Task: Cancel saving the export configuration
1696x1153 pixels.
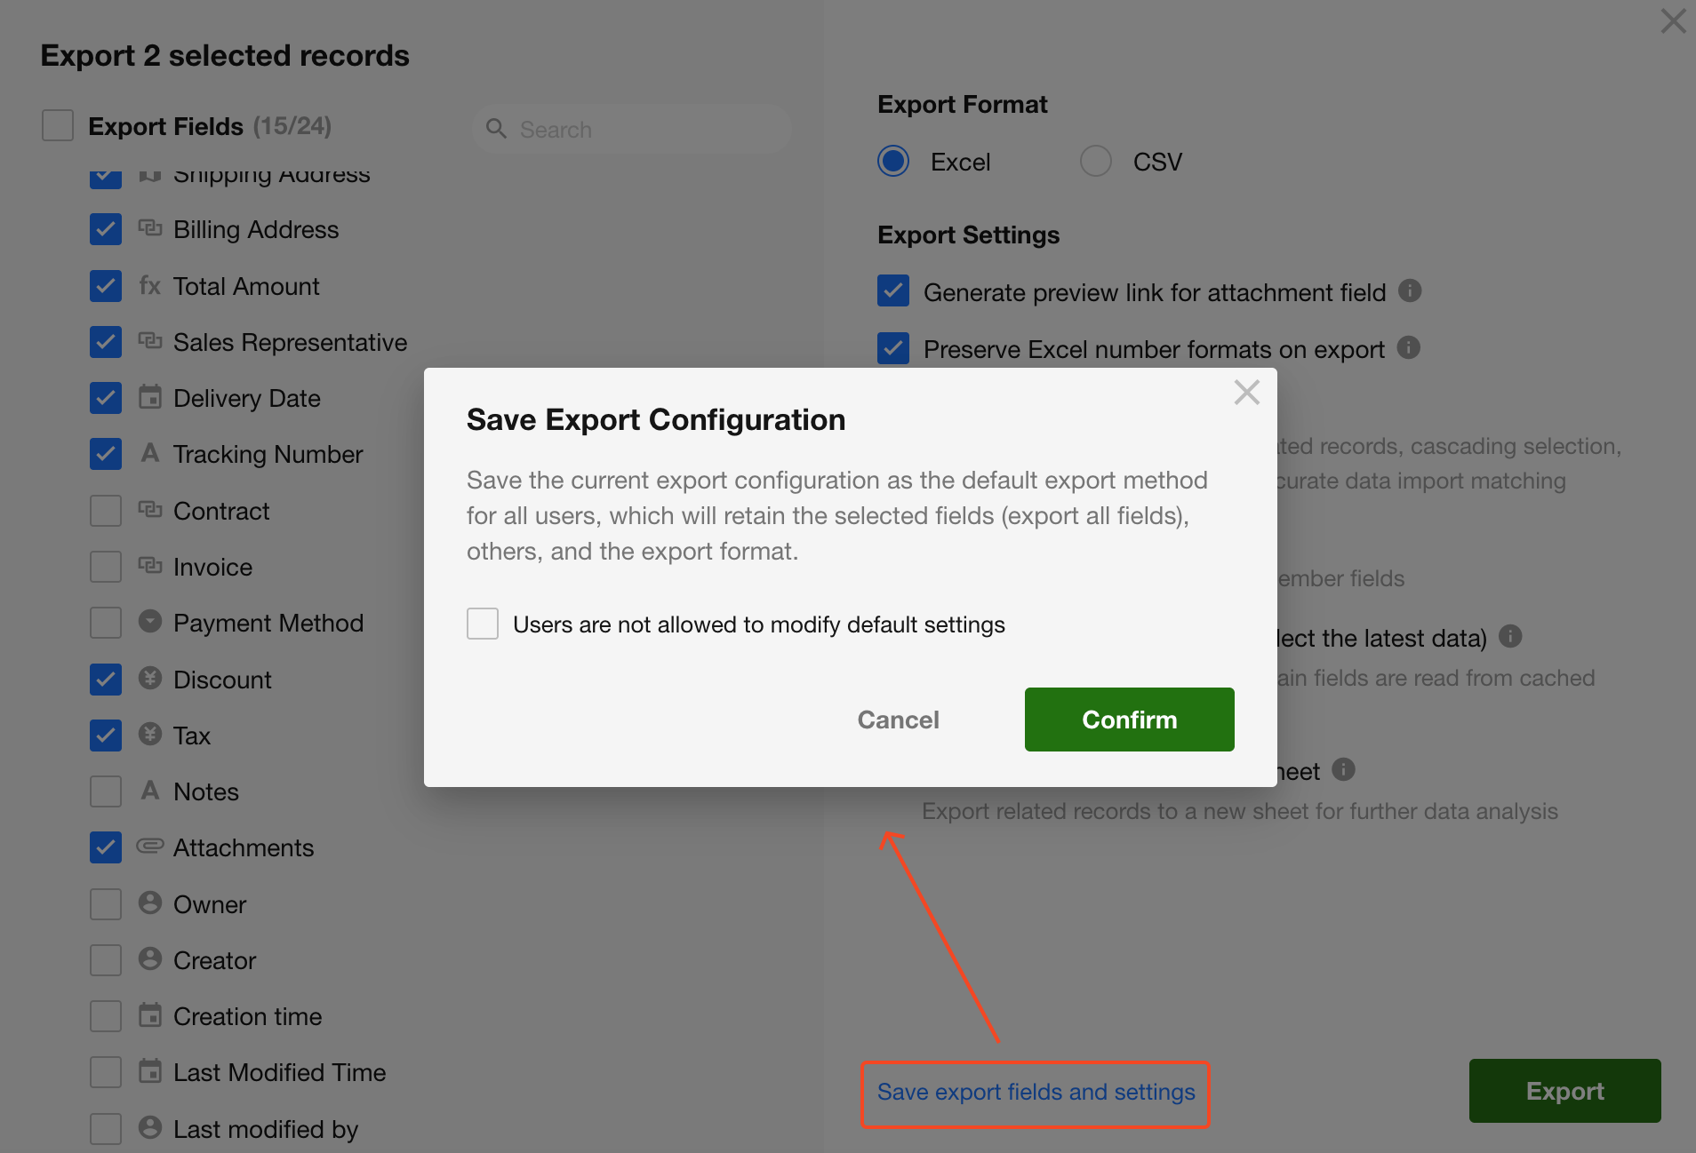Action: click(x=898, y=720)
